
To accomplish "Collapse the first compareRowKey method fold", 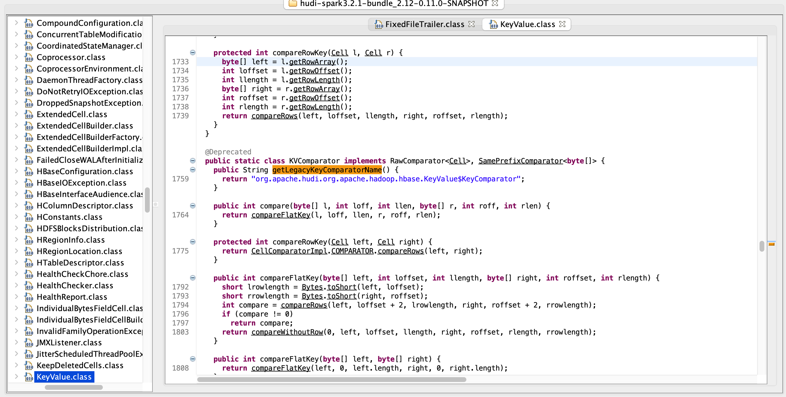I will 192,53.
